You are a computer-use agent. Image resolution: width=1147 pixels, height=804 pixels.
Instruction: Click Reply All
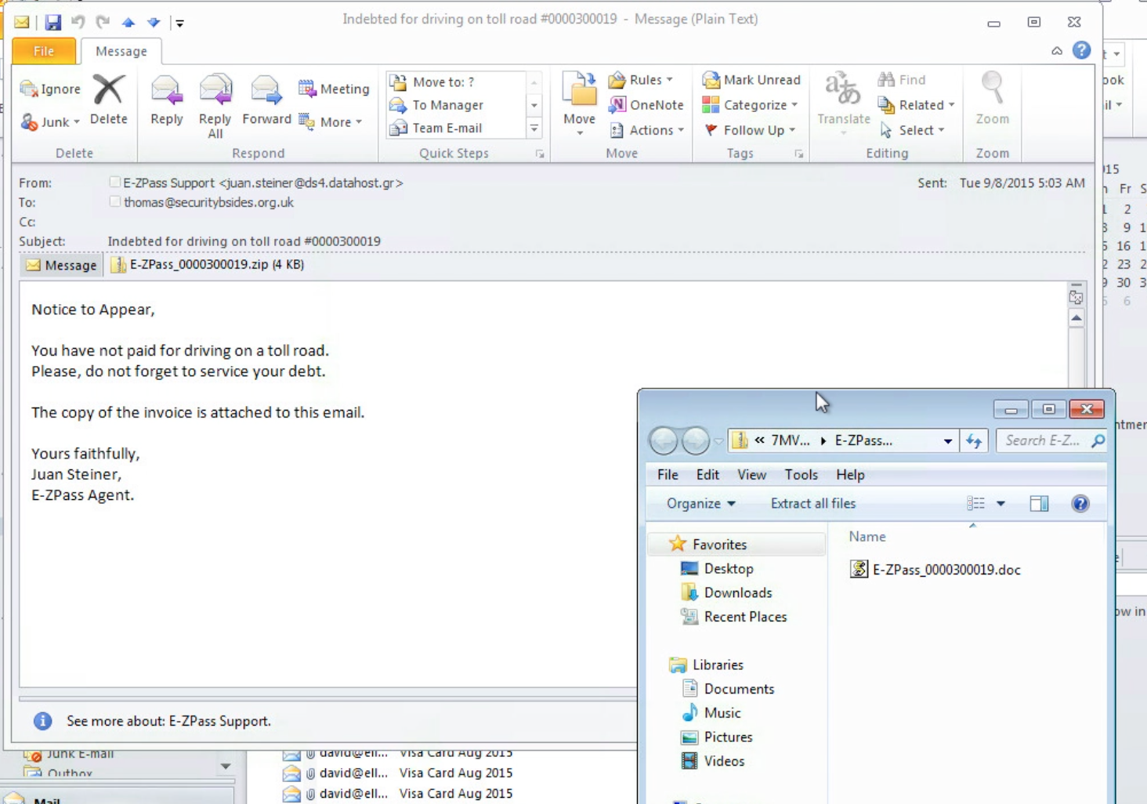tap(215, 106)
